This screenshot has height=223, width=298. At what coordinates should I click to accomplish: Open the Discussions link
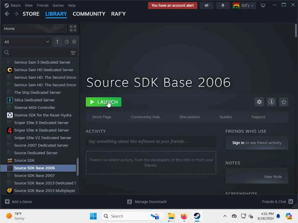pyautogui.click(x=190, y=117)
